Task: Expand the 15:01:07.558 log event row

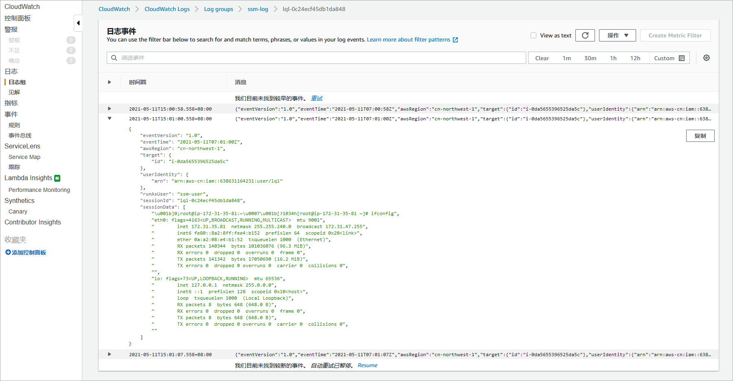Action: click(110, 354)
